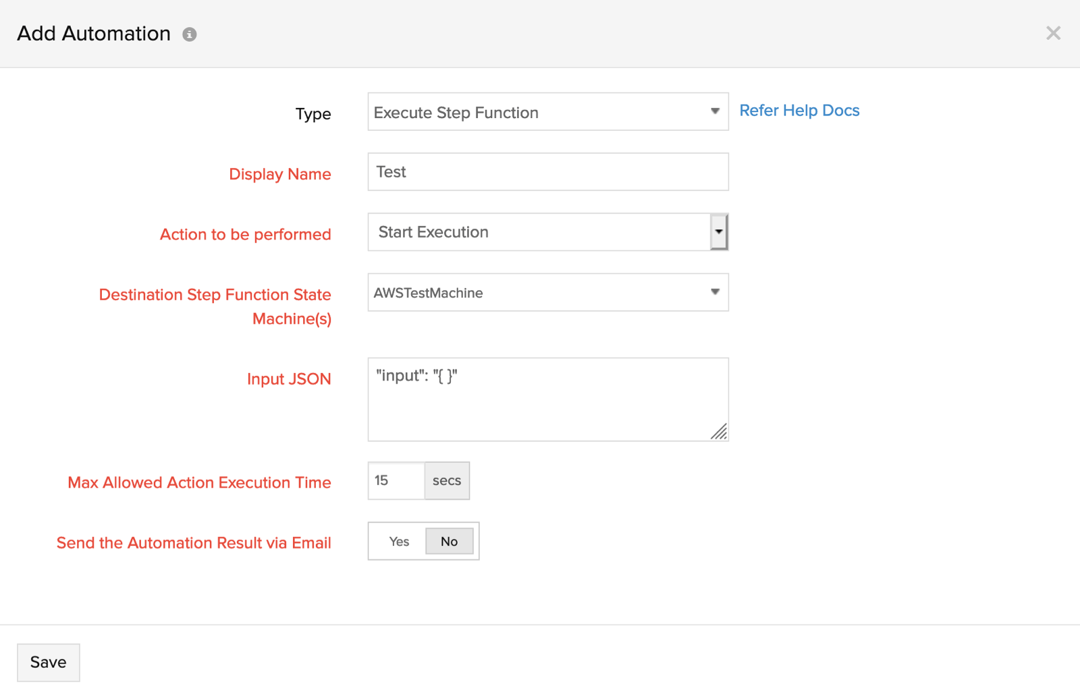Open the Type dropdown showing Execute Step Function
This screenshot has width=1080, height=699.
click(x=548, y=112)
